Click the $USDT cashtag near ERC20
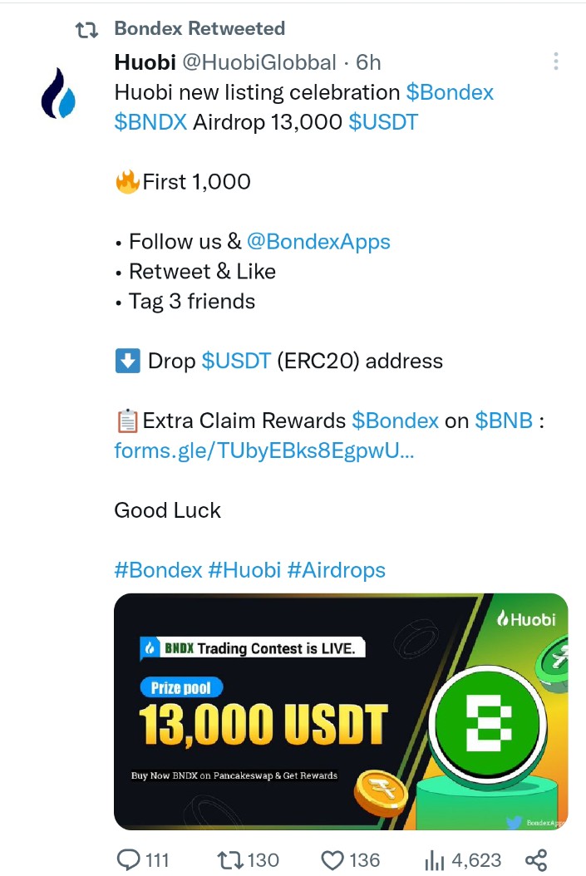The image size is (586, 876). pos(236,361)
